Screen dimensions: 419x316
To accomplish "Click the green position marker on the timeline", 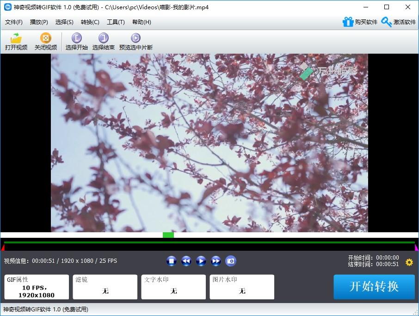I will point(168,235).
